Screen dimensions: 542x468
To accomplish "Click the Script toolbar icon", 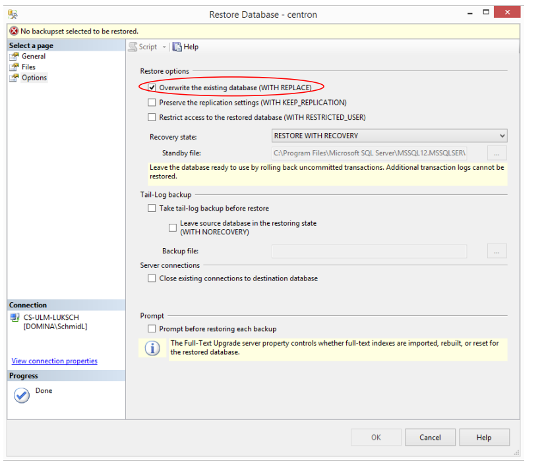I will [x=133, y=47].
